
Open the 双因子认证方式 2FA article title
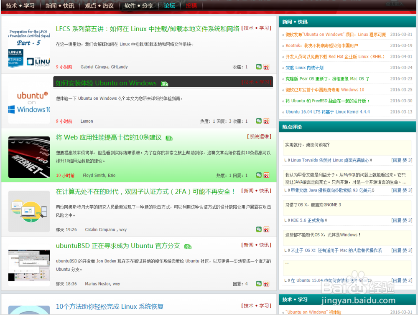point(145,192)
